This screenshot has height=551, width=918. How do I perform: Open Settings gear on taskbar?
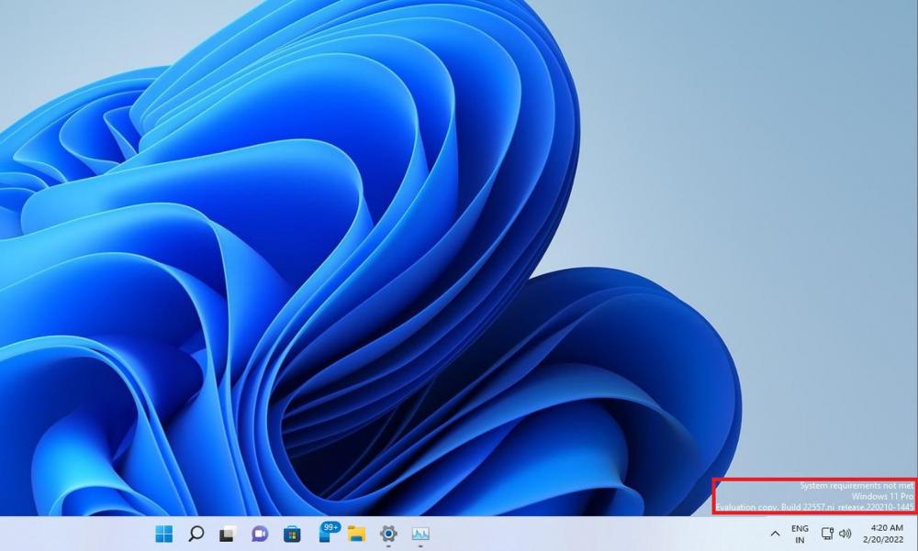click(x=388, y=534)
